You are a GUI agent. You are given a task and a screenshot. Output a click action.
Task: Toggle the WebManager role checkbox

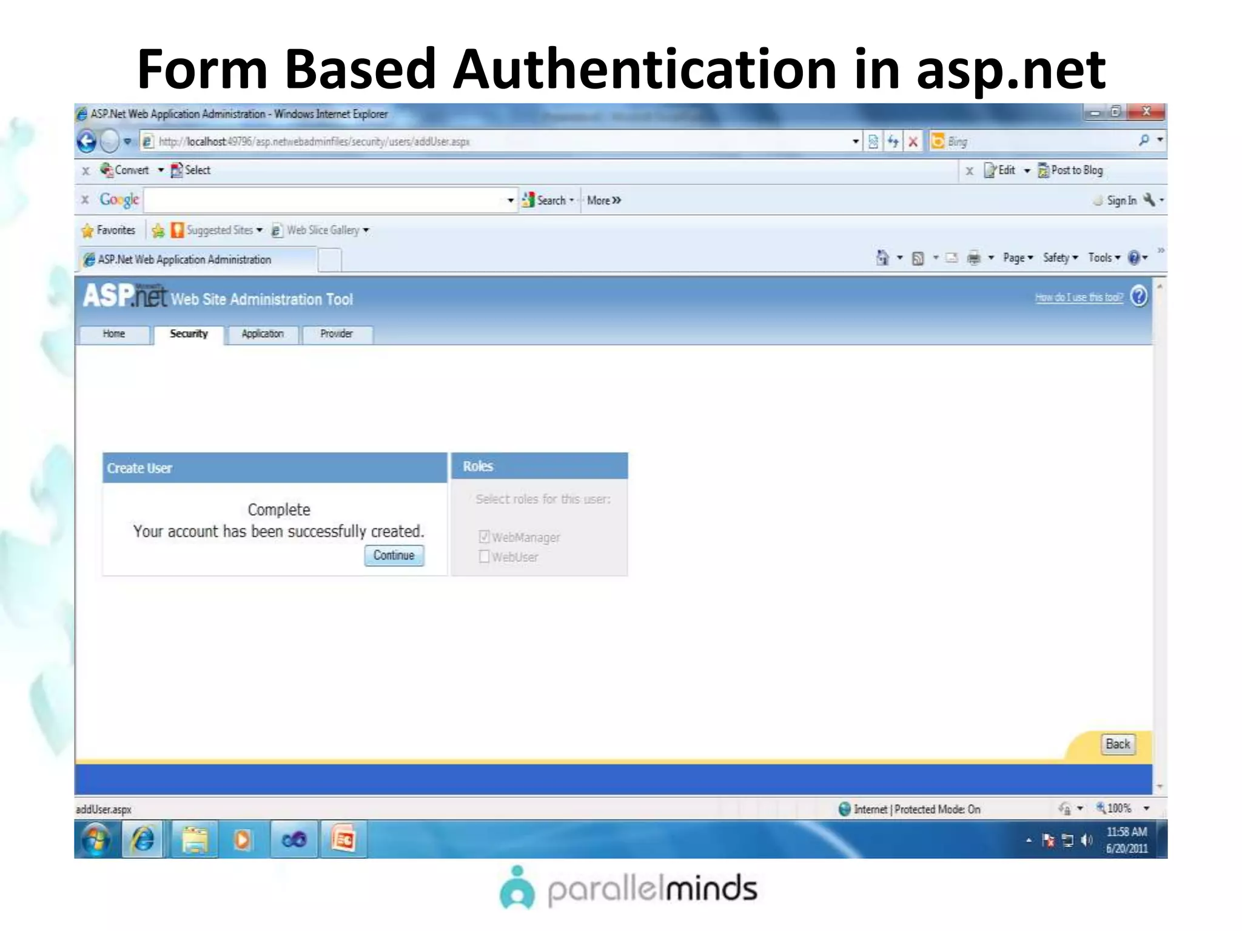[484, 537]
